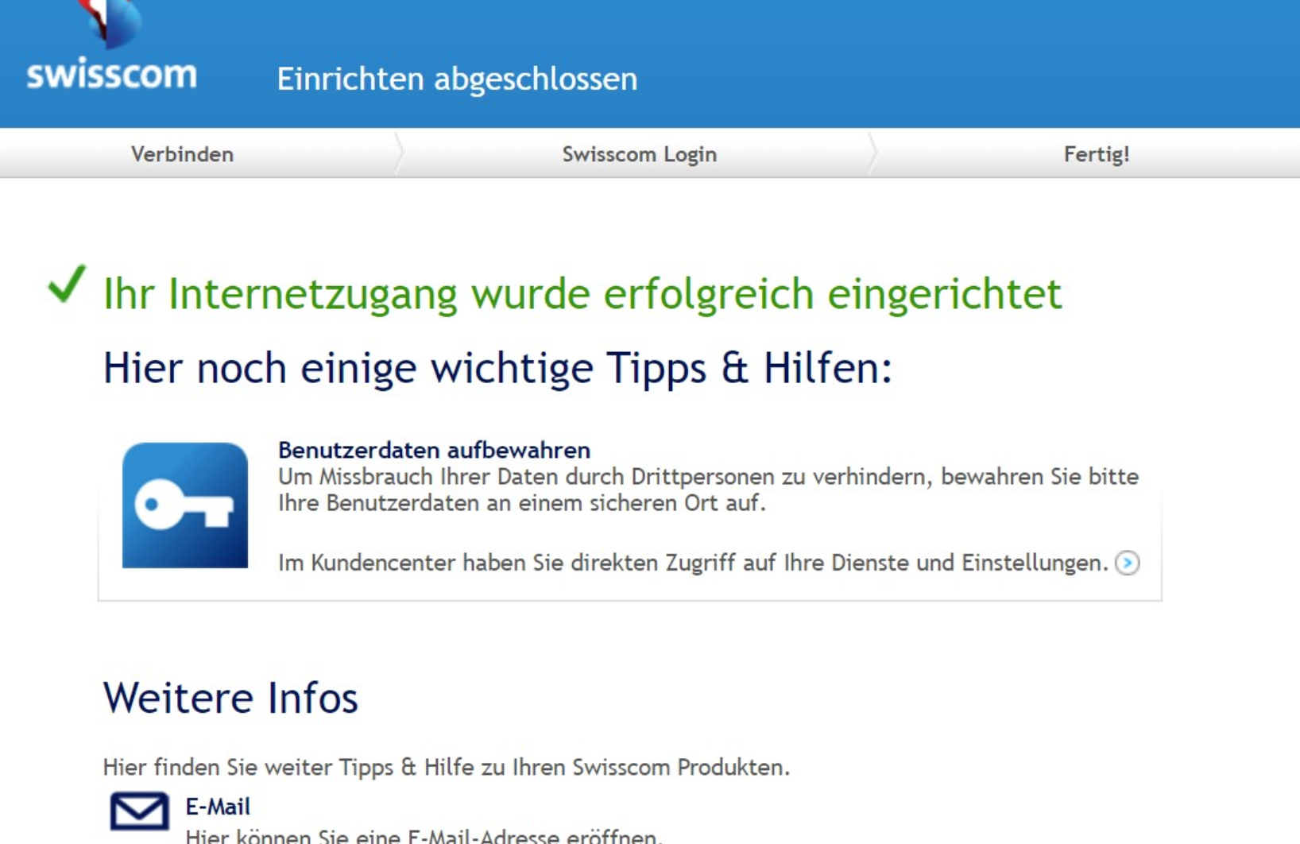Image resolution: width=1300 pixels, height=844 pixels.
Task: Click the Tipps & Hilfen heading
Action: [x=497, y=368]
